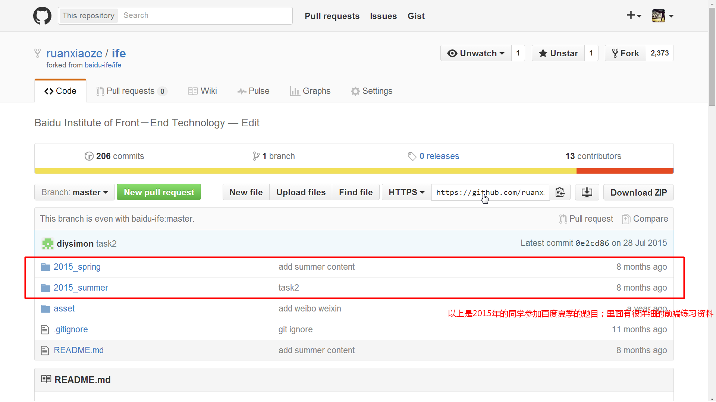Open the baidu-ife/ife parent repo link
The height and width of the screenshot is (402, 716).
(103, 65)
